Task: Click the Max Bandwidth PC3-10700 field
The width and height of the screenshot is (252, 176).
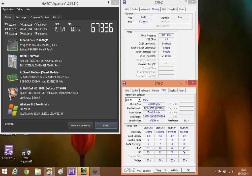Action: pos(154,108)
